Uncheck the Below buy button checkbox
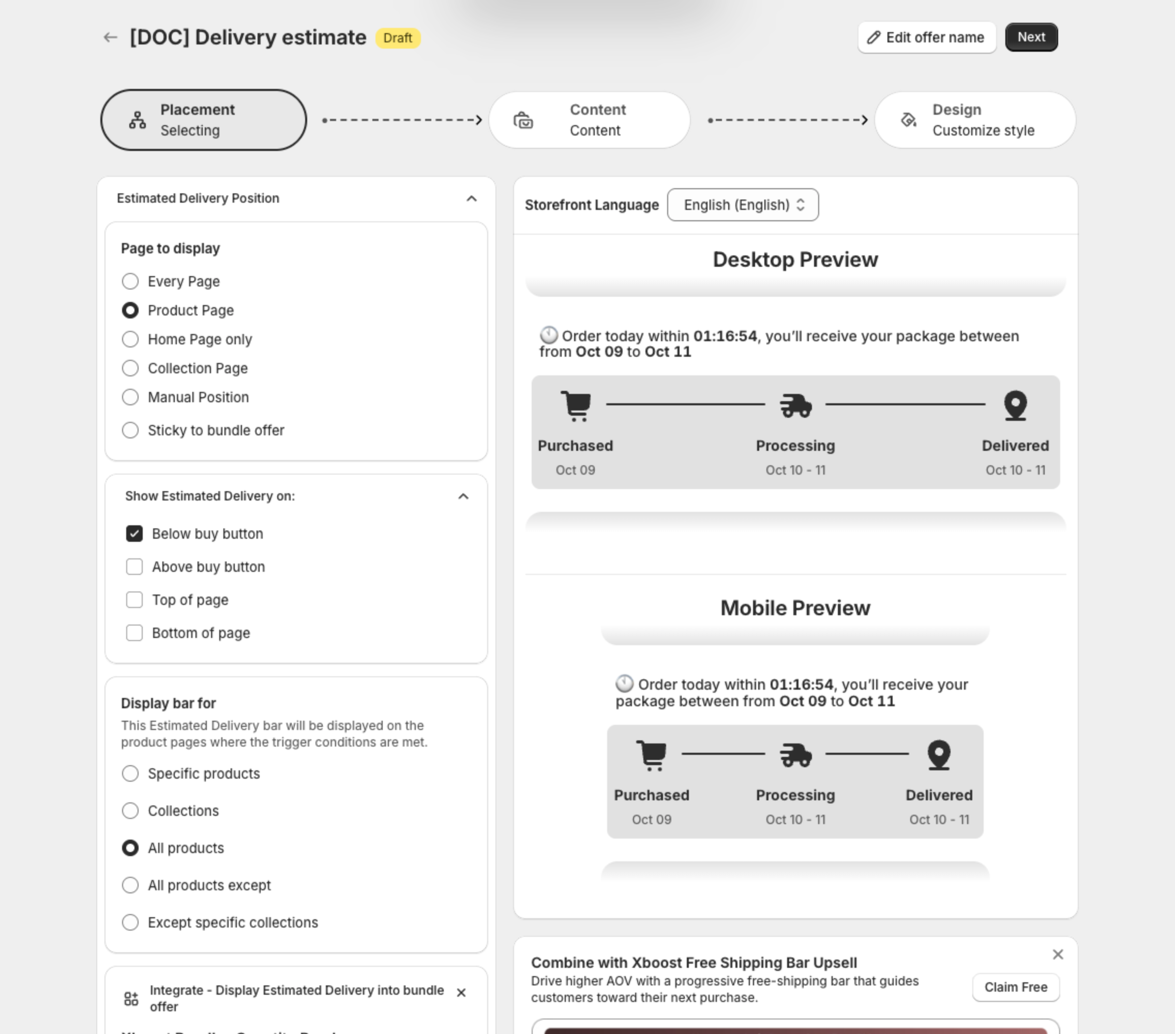 click(134, 534)
